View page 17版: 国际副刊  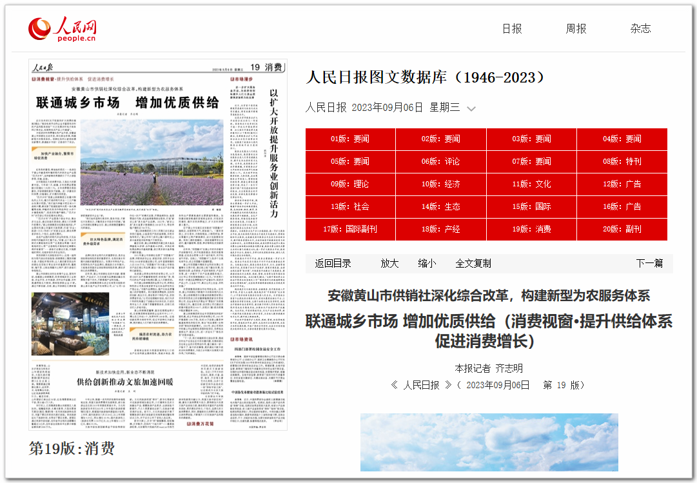click(x=350, y=230)
